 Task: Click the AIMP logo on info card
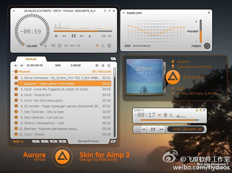pyautogui.click(x=173, y=77)
